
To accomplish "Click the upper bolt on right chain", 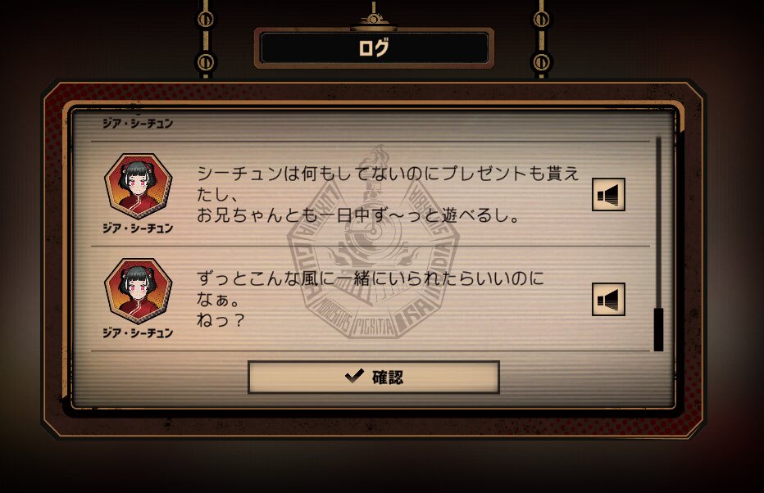I will [541, 19].
